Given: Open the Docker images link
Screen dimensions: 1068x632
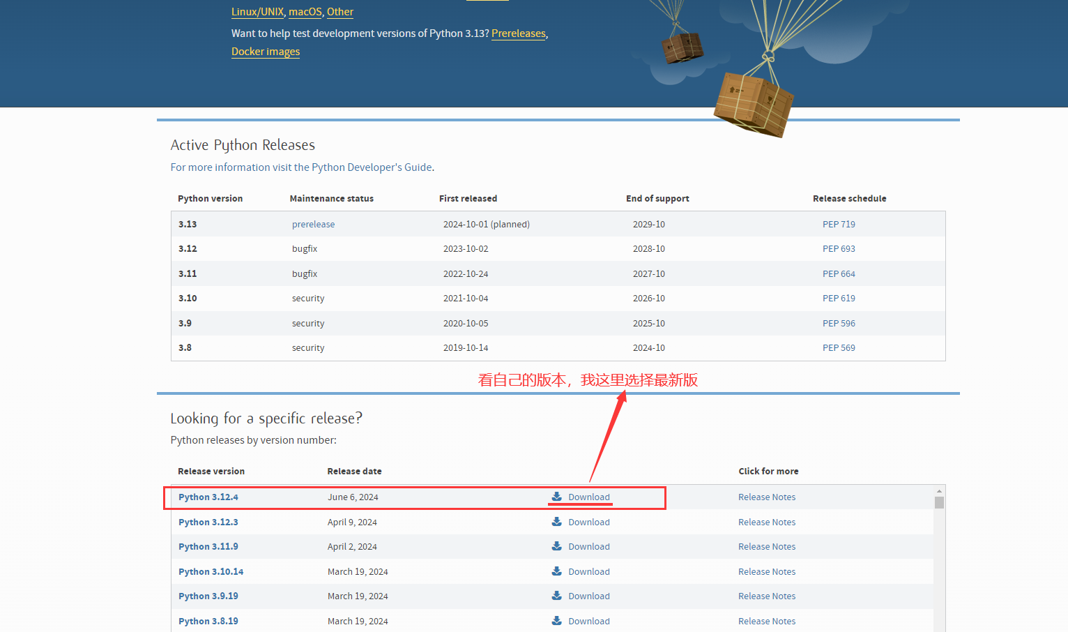Looking at the screenshot, I should pyautogui.click(x=266, y=52).
